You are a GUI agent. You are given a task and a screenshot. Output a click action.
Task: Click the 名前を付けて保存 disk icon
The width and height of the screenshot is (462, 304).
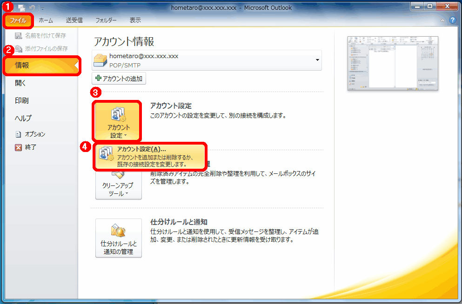18,36
